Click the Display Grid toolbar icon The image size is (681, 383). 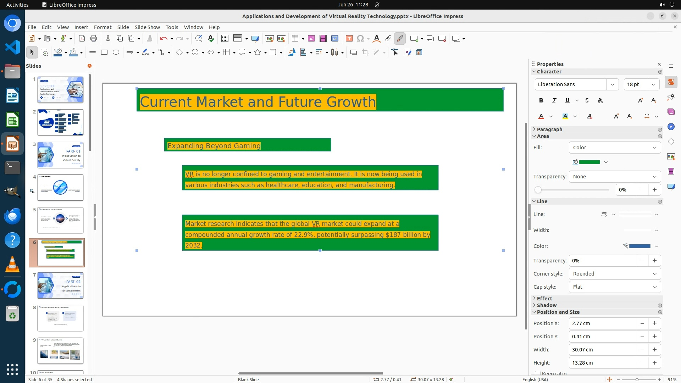pyautogui.click(x=225, y=39)
